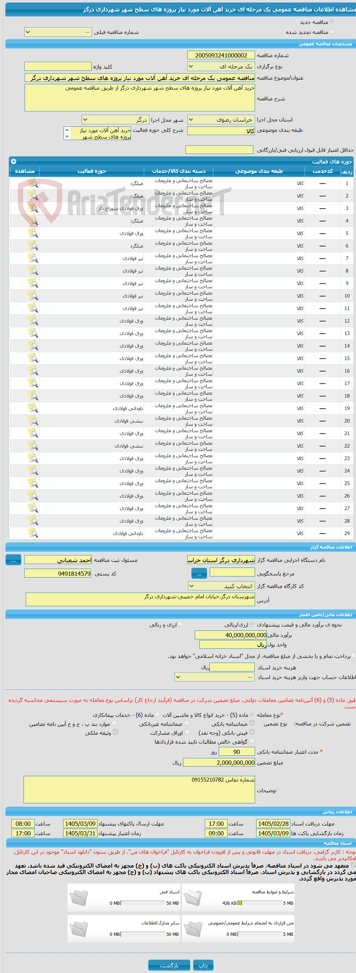This screenshot has width=356, height=973.
Task: Select مناقصه تجدید شده radio button
Action: click(x=331, y=32)
